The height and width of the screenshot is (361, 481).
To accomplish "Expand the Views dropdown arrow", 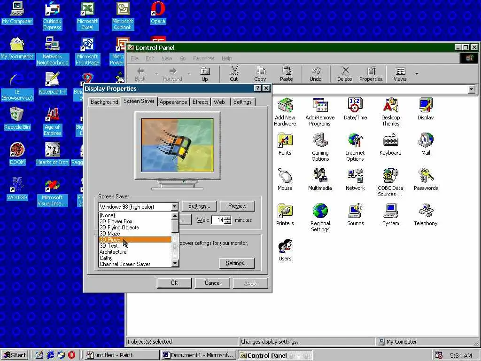I will (417, 74).
